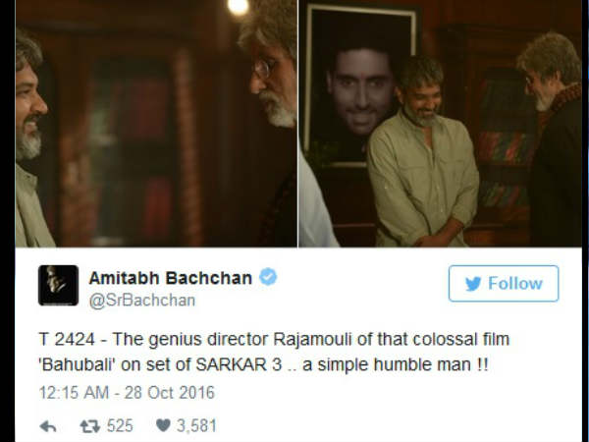This screenshot has width=589, height=442.
Task: Click the word SARKAR 3 in the tweet
Action: 239,364
